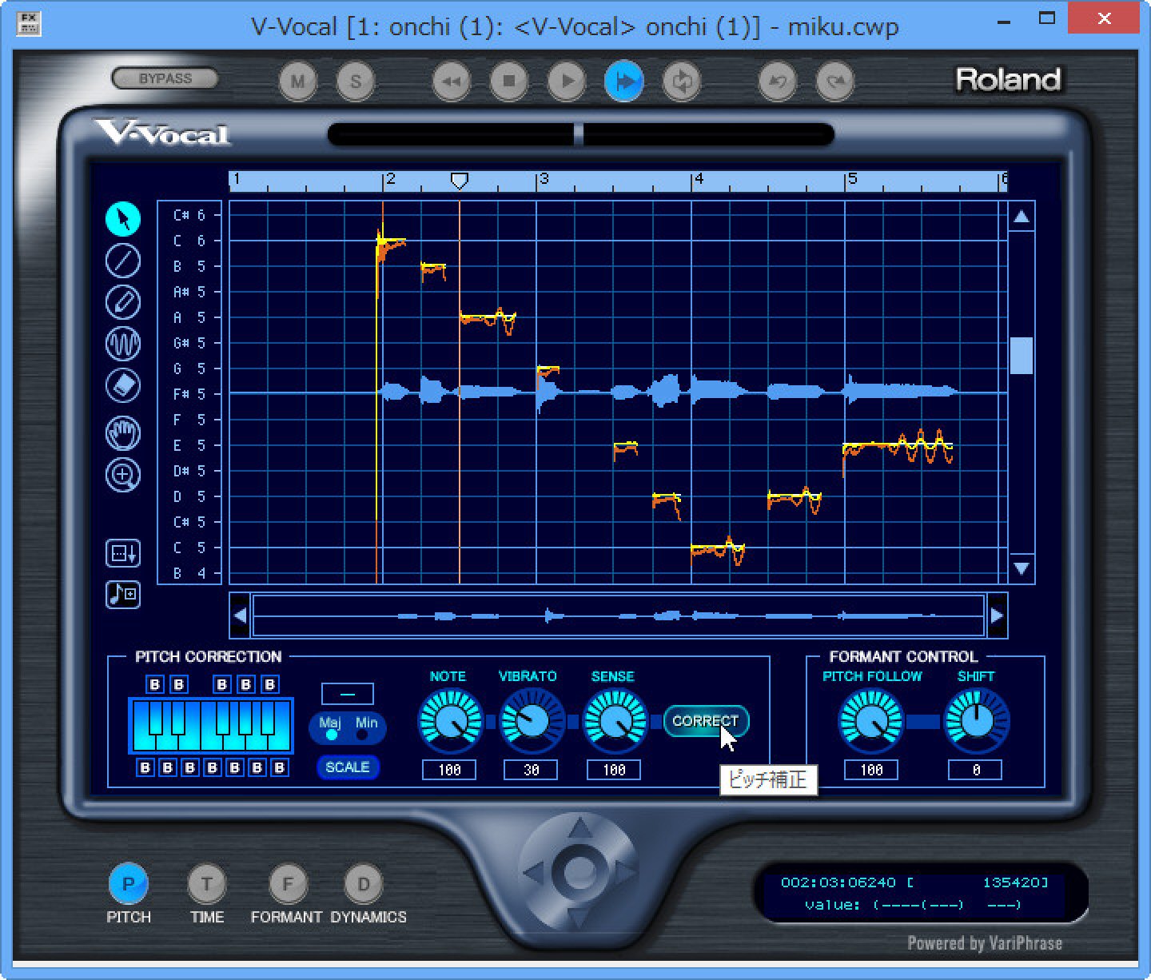Select the Pencil draw tool
This screenshot has height=980, width=1151.
pyautogui.click(x=123, y=302)
